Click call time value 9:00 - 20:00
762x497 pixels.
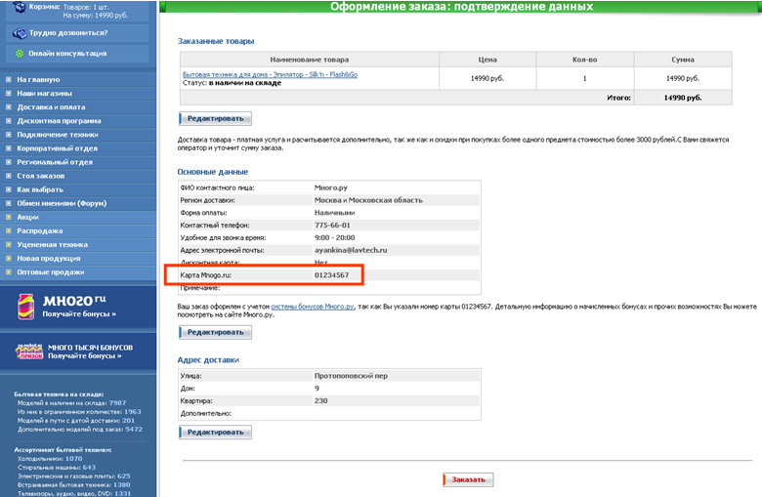(334, 238)
